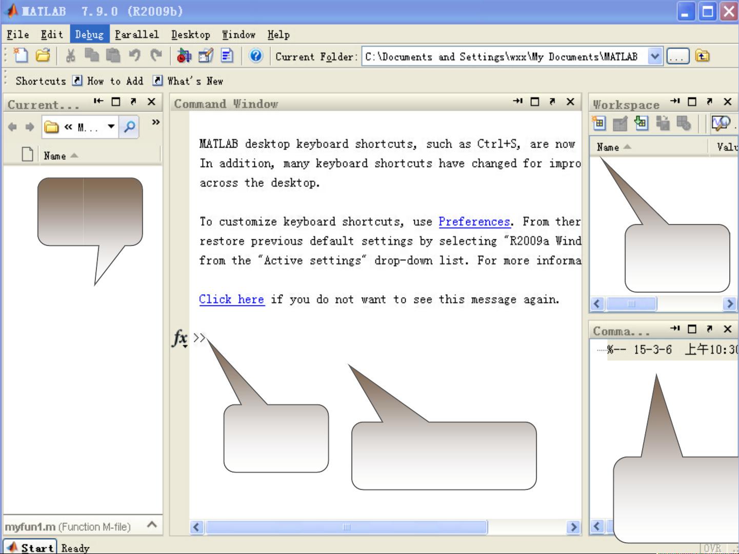
Task: Open the Help menu
Action: 278,34
